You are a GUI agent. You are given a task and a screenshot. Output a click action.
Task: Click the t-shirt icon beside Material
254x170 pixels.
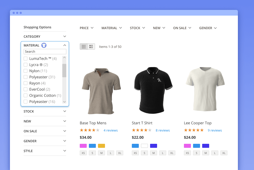click(x=44, y=45)
